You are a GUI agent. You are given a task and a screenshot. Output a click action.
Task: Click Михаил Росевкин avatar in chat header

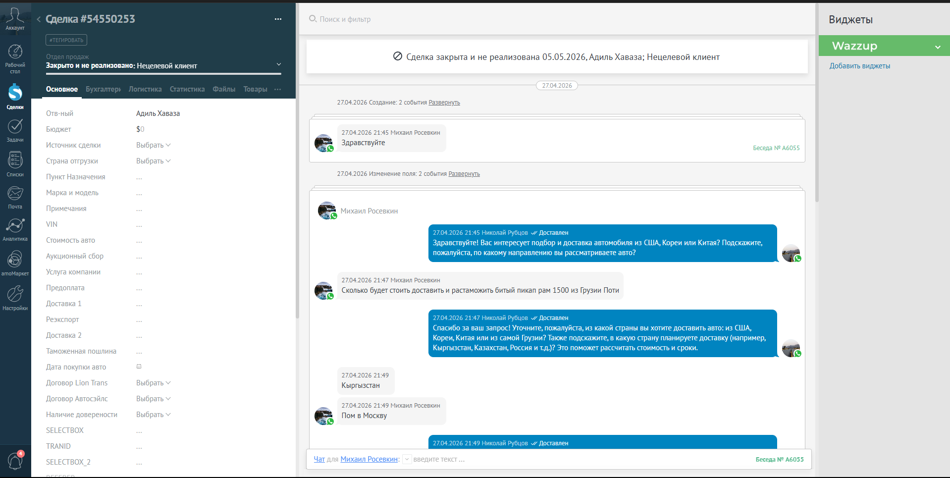[x=327, y=211]
